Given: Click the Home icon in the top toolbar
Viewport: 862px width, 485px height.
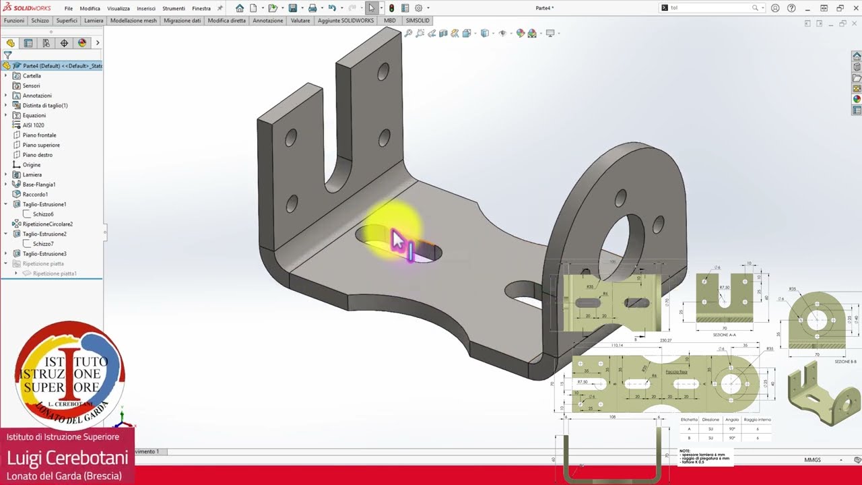Looking at the screenshot, I should (x=240, y=8).
